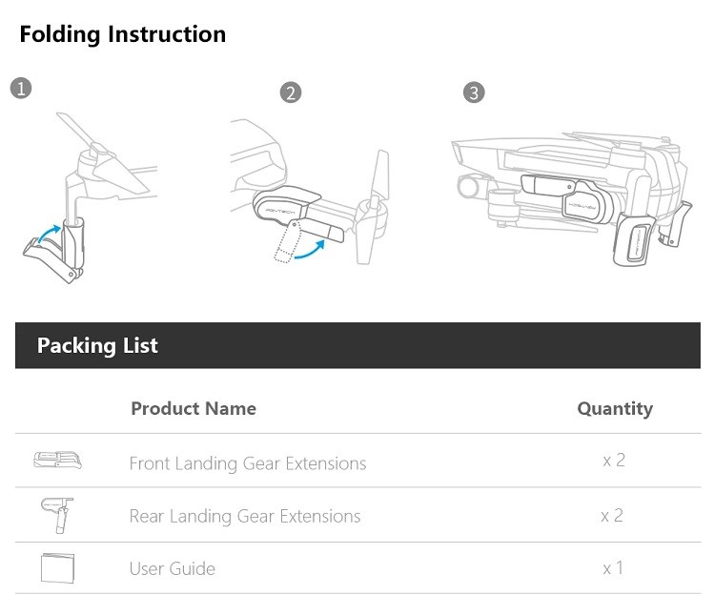Click the step 2 number badge
This screenshot has height=616, width=715.
point(291,92)
